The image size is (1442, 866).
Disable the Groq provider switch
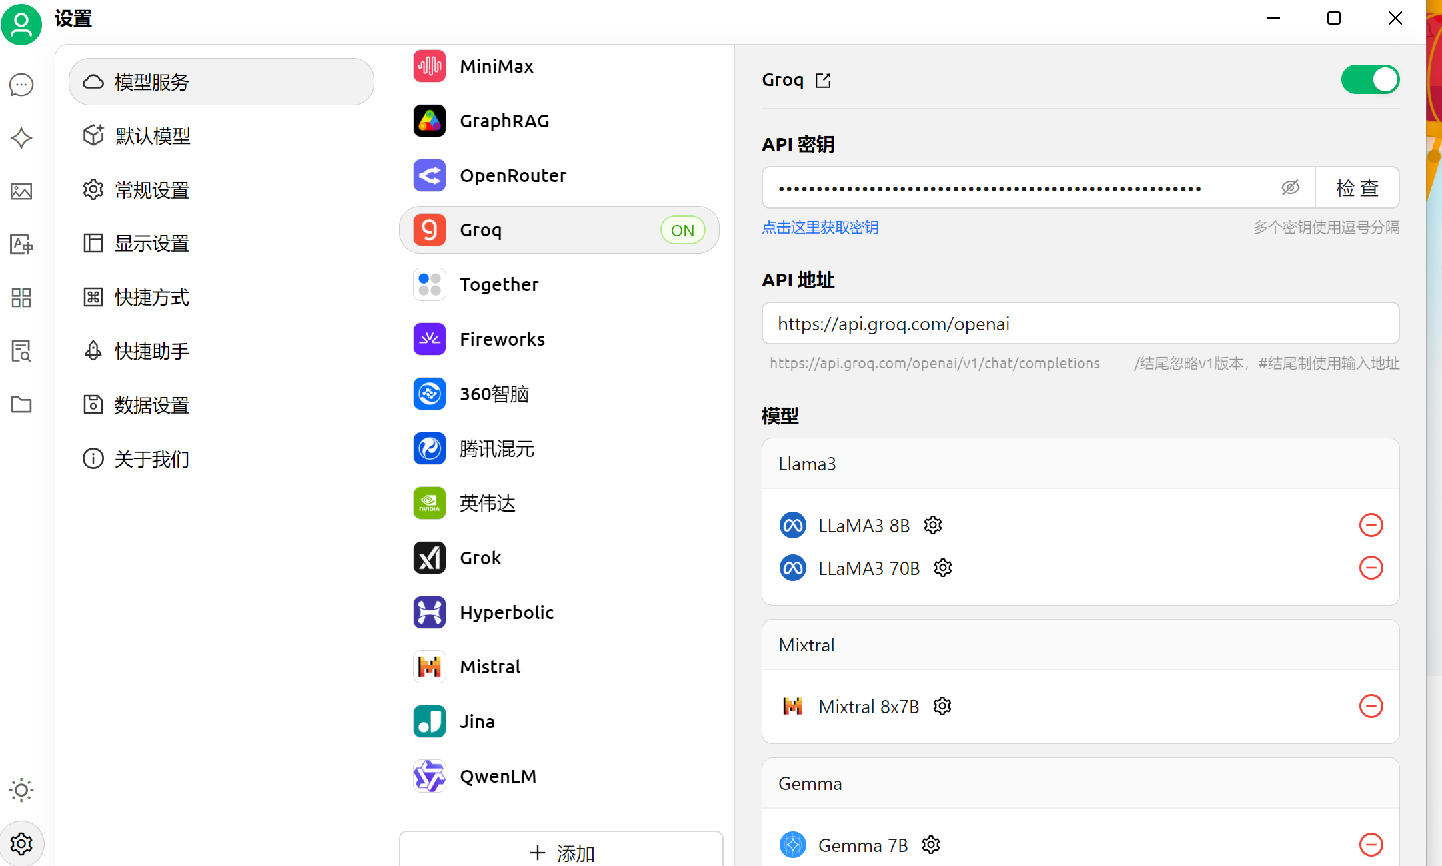click(x=1370, y=80)
